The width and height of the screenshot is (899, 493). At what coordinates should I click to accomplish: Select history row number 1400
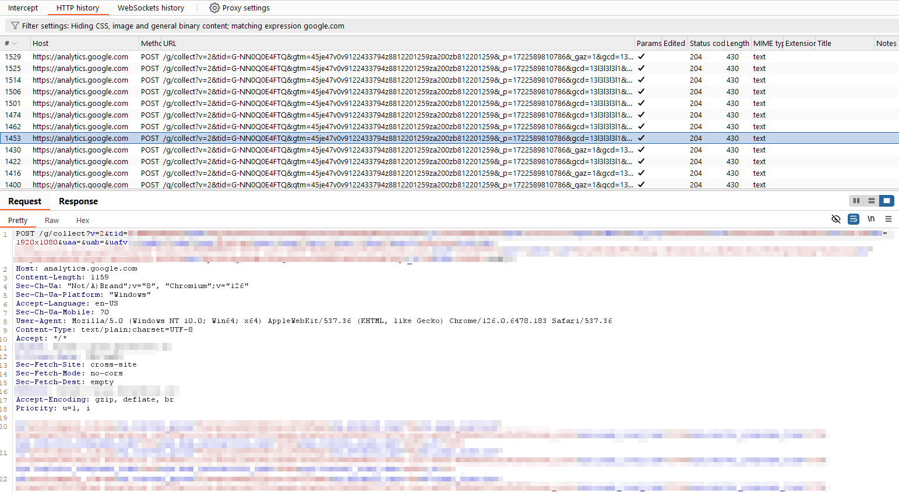click(13, 185)
